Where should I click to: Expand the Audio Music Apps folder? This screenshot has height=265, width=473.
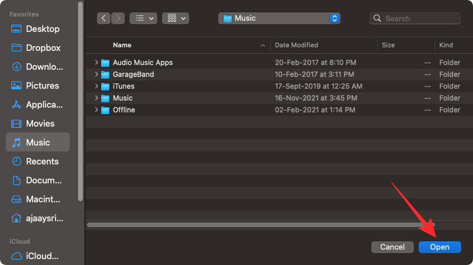(x=96, y=63)
